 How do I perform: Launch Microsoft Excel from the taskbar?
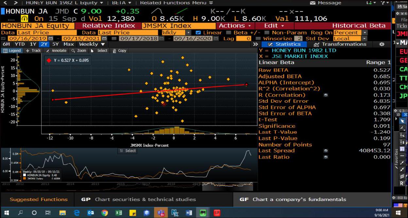pos(119,213)
